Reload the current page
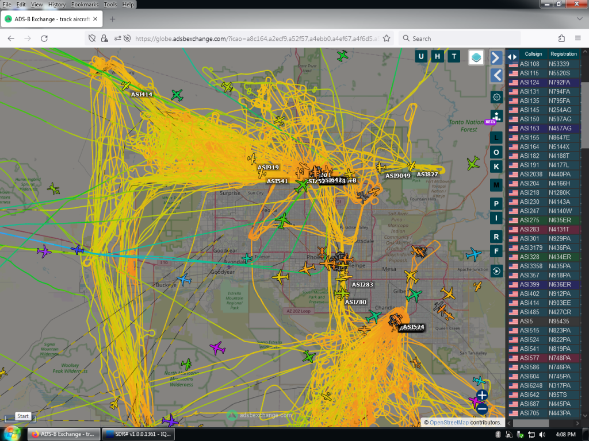589x441 pixels. [44, 38]
